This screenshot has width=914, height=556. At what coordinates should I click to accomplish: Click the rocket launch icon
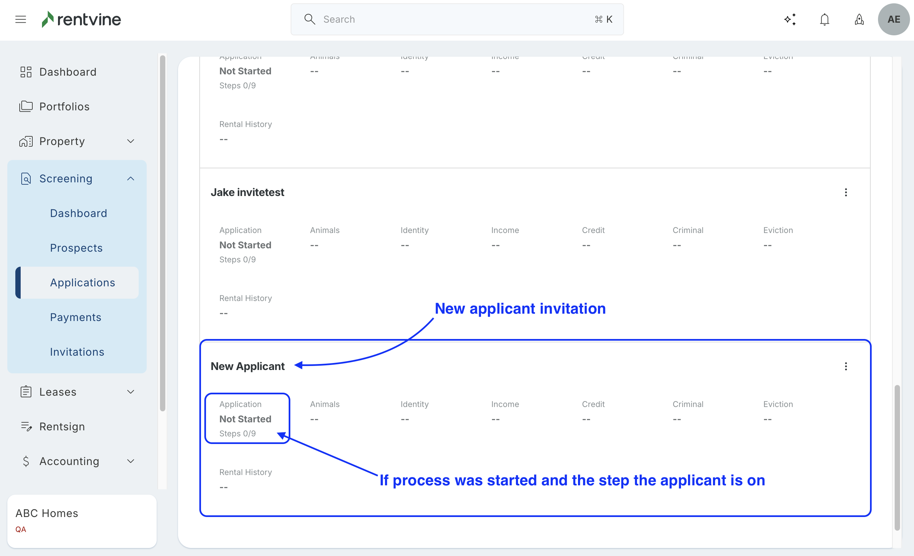pos(859,19)
